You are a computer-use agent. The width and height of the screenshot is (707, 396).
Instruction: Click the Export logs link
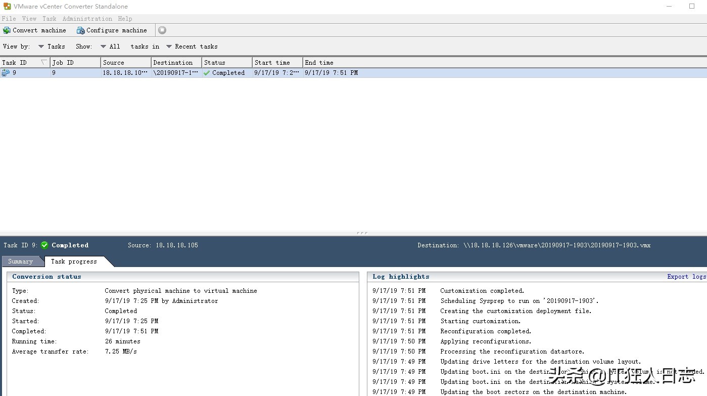tap(686, 277)
